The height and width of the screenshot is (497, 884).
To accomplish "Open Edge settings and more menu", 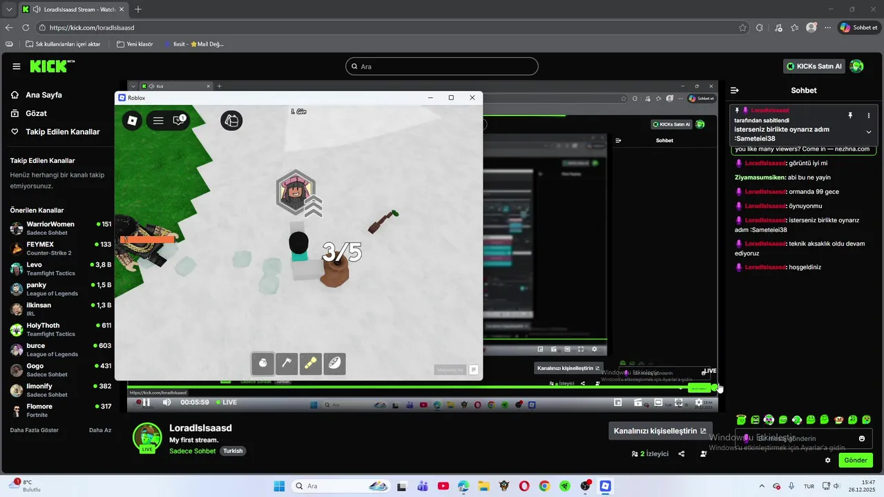I will click(x=828, y=28).
